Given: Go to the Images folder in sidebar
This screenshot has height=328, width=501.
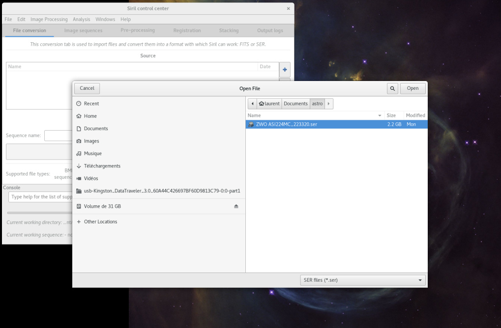Looking at the screenshot, I should point(91,141).
